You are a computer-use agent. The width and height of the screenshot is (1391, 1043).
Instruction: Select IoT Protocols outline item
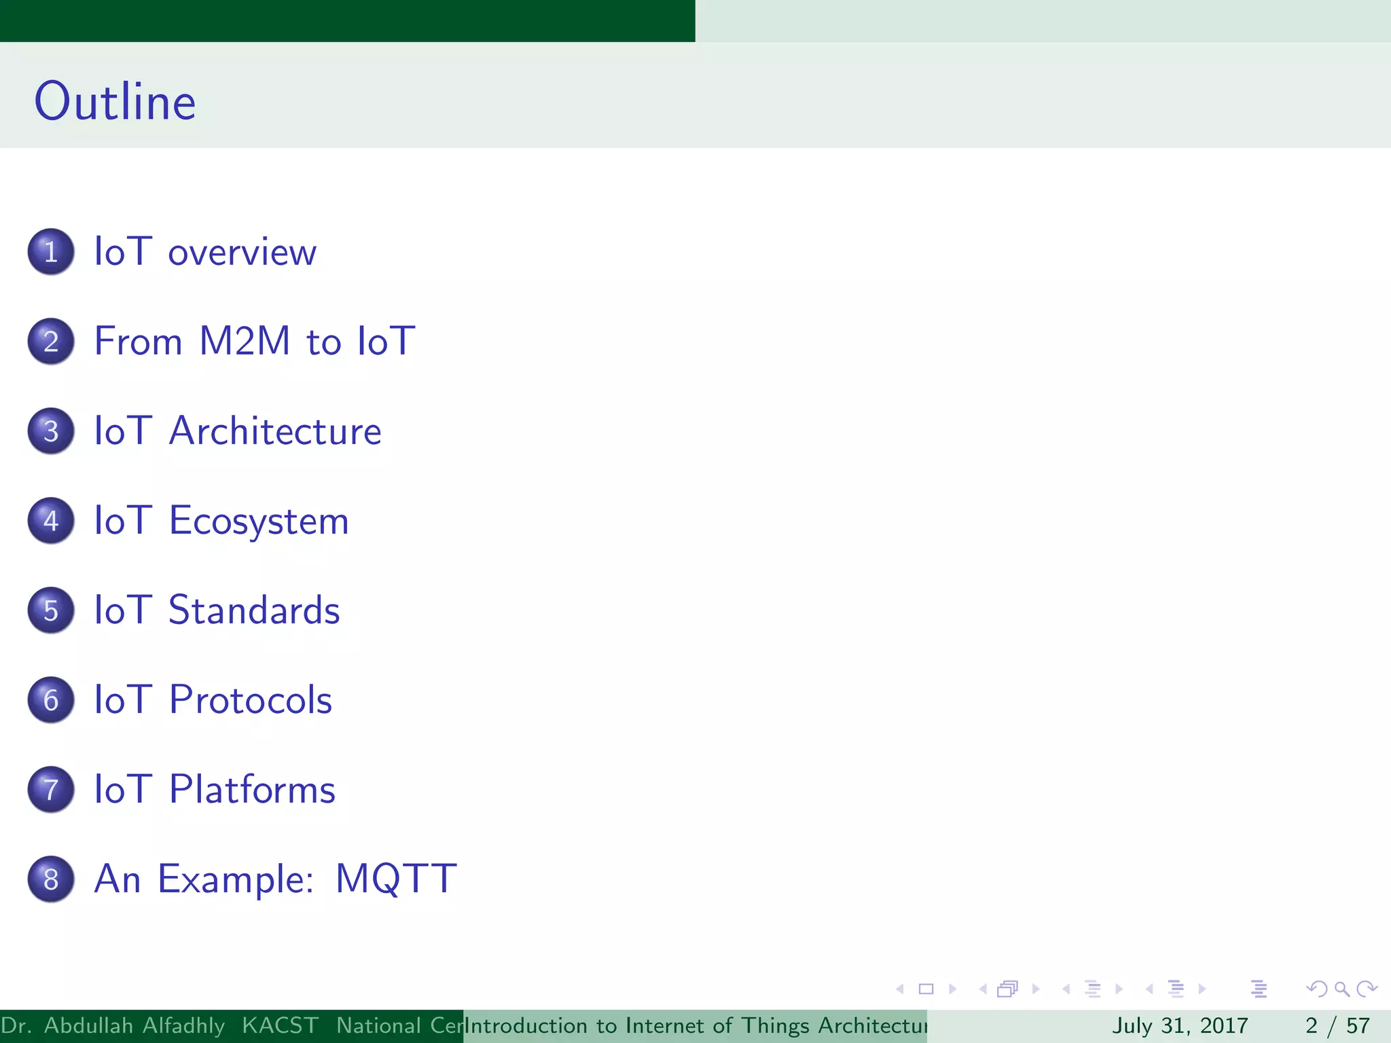click(x=213, y=699)
